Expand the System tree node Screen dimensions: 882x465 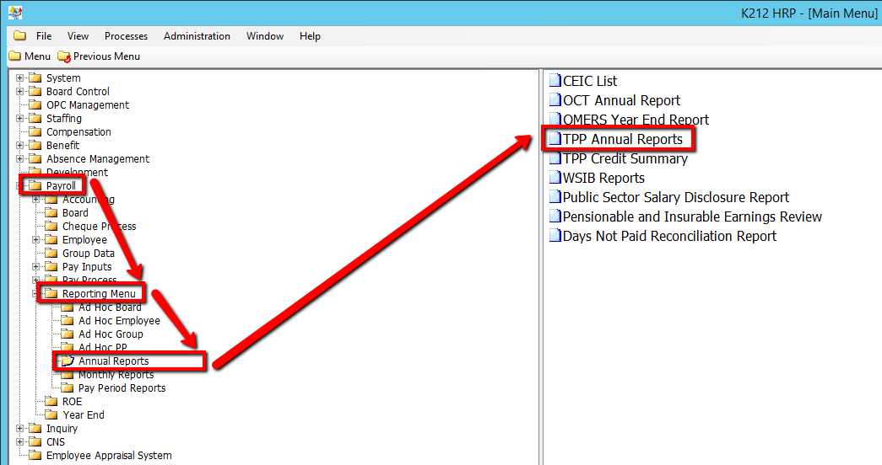pos(20,78)
